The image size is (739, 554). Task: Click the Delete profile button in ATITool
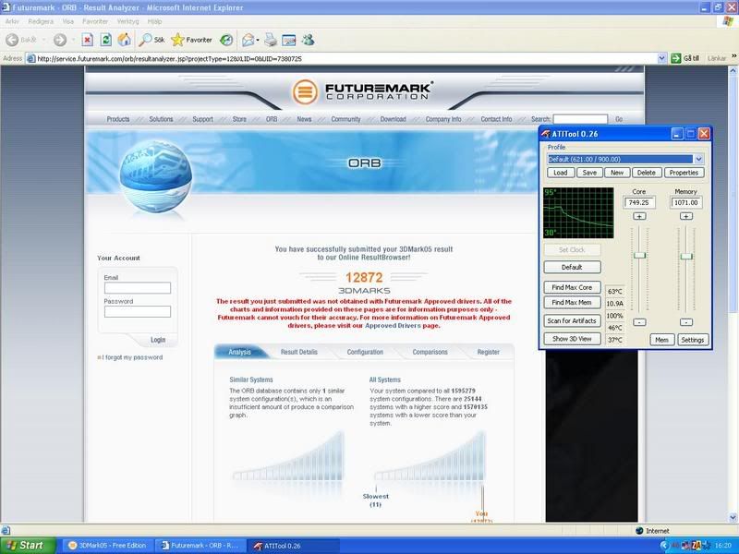click(x=646, y=173)
